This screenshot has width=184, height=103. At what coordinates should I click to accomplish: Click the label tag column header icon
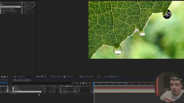click(x=22, y=3)
